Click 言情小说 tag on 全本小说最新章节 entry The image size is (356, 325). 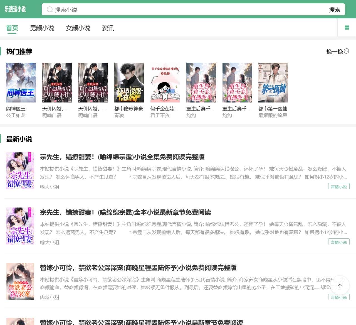(x=339, y=242)
